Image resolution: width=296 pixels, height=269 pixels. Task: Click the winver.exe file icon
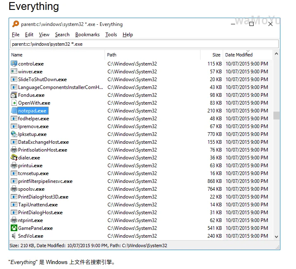pos(14,71)
